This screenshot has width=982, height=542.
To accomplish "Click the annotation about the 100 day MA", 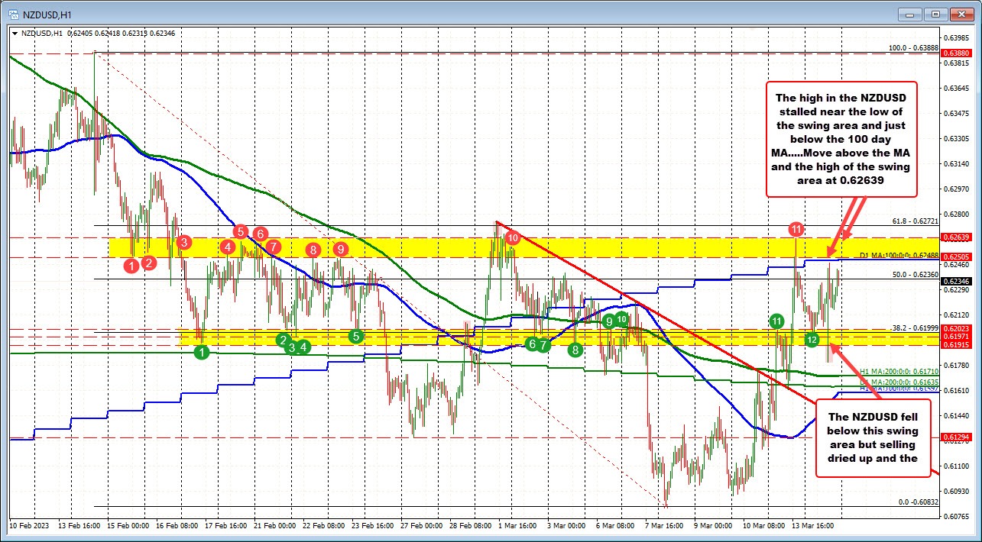I will coord(841,140).
